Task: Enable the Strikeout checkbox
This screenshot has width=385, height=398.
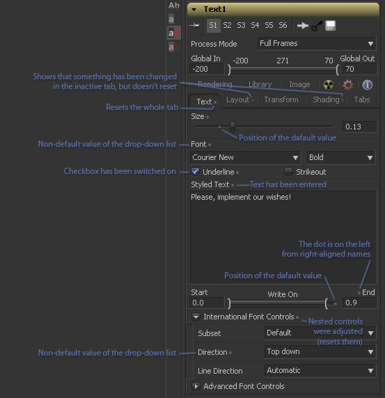Action: point(288,172)
